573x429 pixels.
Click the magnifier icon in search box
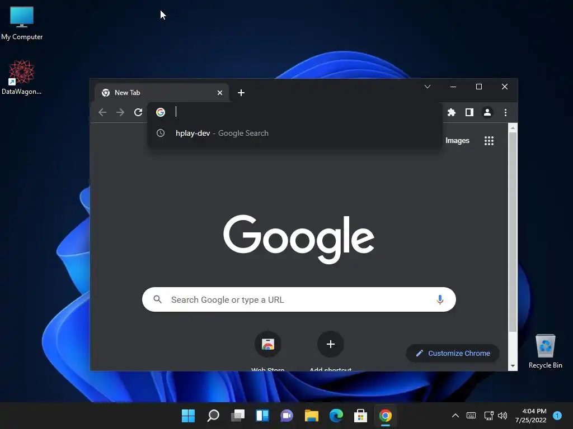(157, 299)
